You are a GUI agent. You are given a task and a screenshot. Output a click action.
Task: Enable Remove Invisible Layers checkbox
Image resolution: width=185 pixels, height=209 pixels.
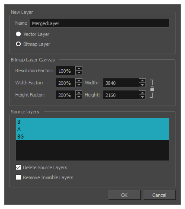coord(18,177)
